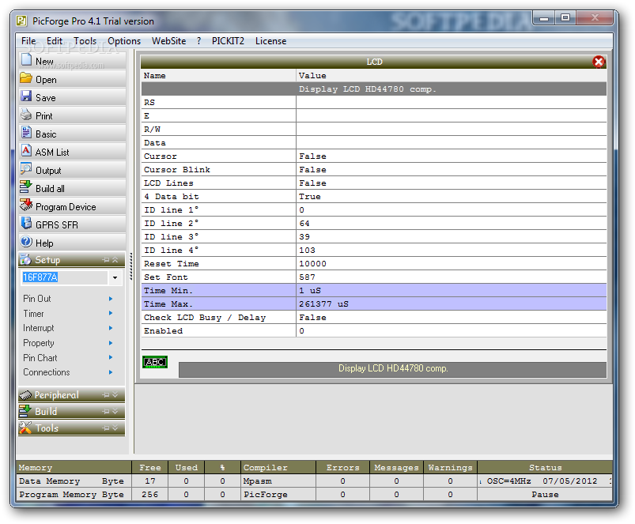Open the WebSite menu

169,41
